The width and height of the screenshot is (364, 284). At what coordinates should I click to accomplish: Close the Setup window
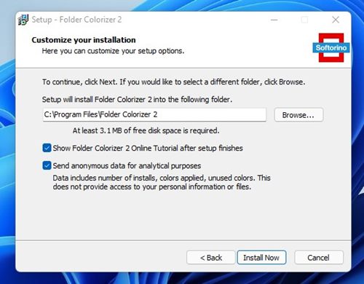pos(336,20)
